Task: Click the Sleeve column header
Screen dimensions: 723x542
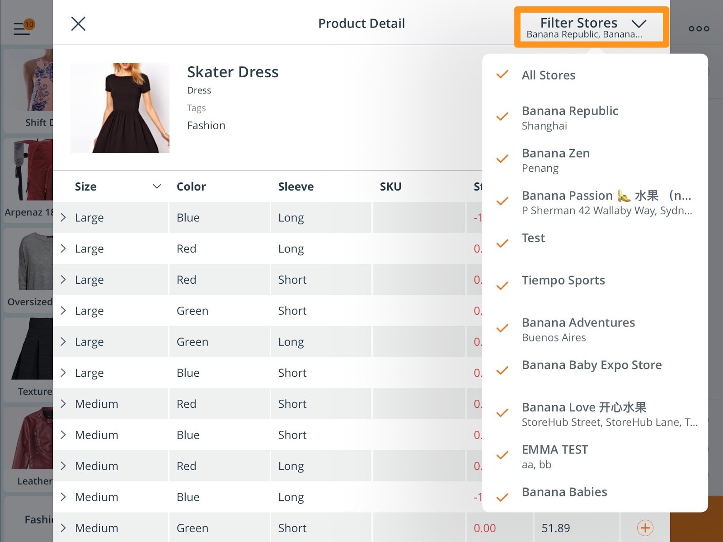Action: (296, 187)
